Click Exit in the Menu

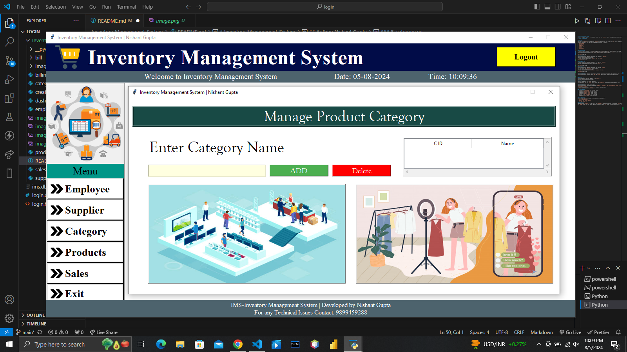(85, 293)
